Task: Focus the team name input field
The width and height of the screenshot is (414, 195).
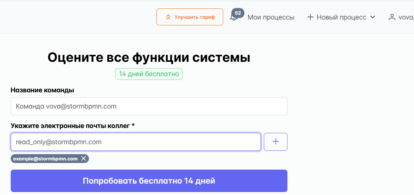Action: coord(149,106)
